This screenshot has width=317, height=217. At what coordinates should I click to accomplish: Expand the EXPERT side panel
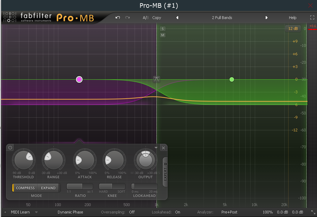pos(165,172)
